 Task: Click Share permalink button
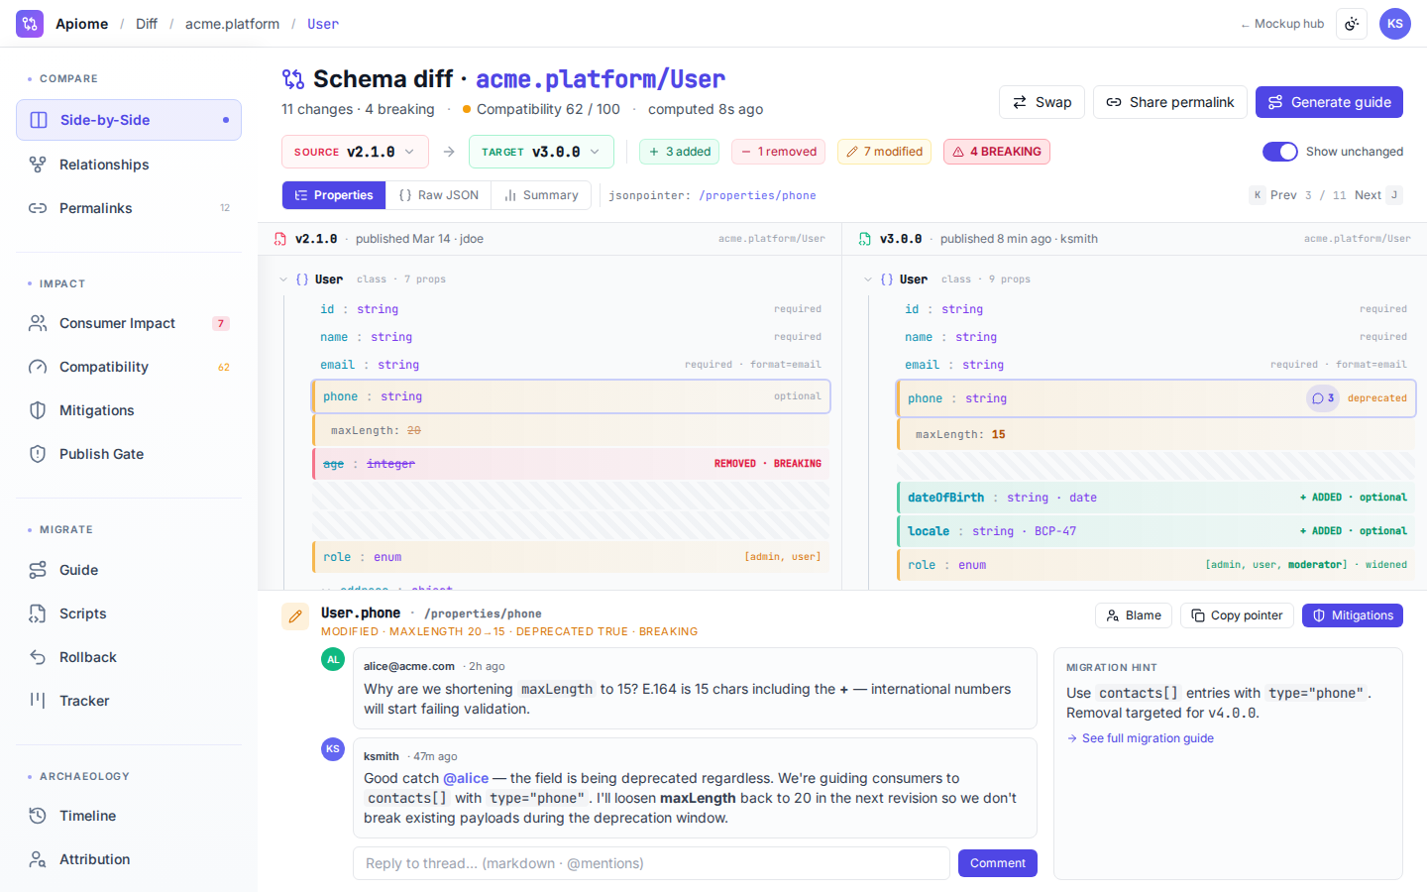pyautogui.click(x=1169, y=102)
